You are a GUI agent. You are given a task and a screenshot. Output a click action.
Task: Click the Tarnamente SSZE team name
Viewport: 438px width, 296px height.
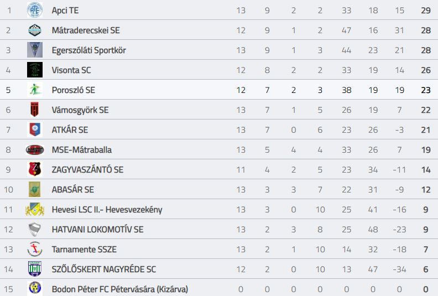click(84, 250)
